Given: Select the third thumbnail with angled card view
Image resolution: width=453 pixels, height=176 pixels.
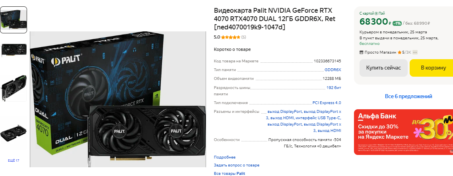Looking at the screenshot, I should (x=14, y=87).
